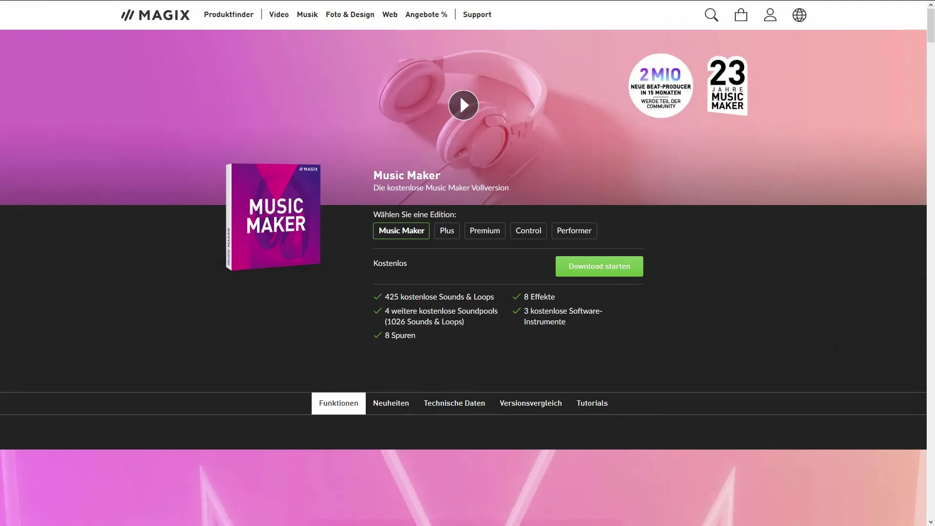Click 'Die kostenlose Music Maker Vollversion' subtitle
Viewport: 935px width, 526px height.
click(441, 188)
